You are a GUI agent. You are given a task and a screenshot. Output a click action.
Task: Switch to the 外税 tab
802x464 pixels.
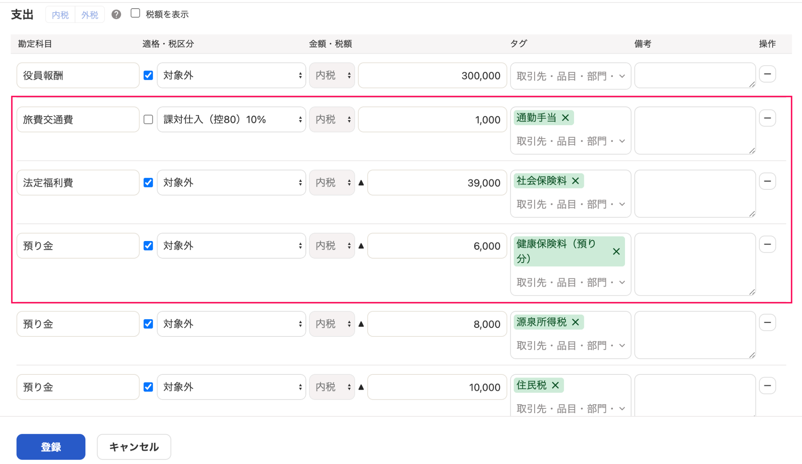[x=90, y=15]
